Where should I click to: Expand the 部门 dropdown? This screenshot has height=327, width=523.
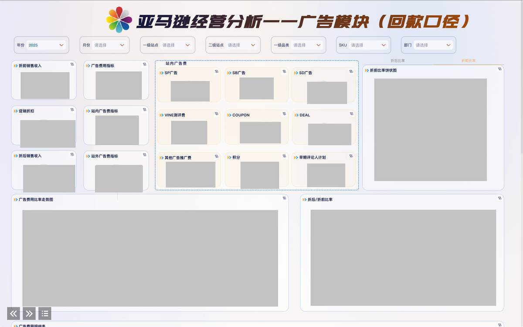click(x=434, y=45)
